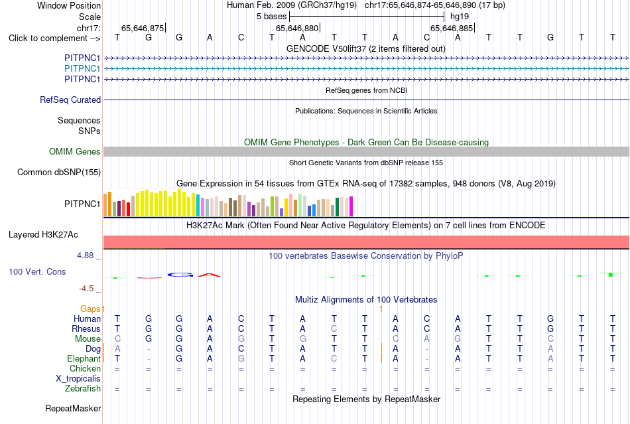Click the 65,646,875 coordinate label
The image size is (630, 424).
(143, 28)
